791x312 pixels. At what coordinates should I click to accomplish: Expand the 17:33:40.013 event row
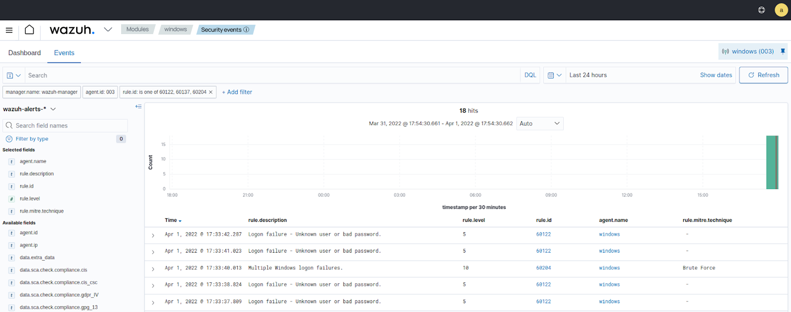[153, 269]
